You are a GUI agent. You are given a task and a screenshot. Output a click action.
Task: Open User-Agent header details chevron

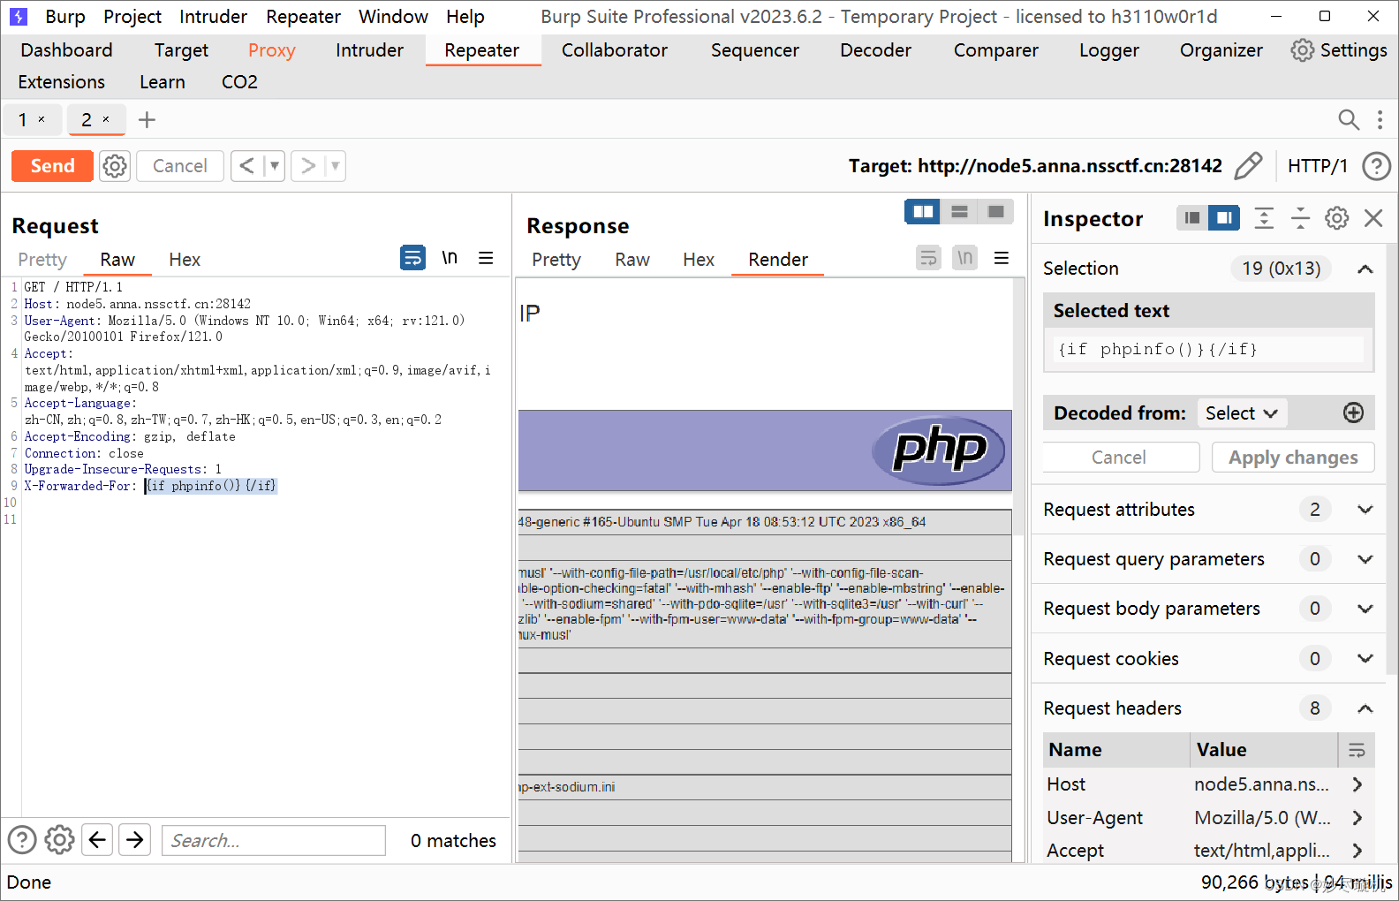[1357, 818]
